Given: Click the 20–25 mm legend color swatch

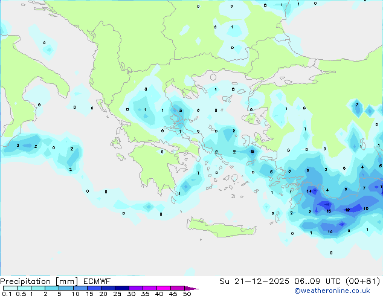Looking at the screenshot, I should point(108,288).
